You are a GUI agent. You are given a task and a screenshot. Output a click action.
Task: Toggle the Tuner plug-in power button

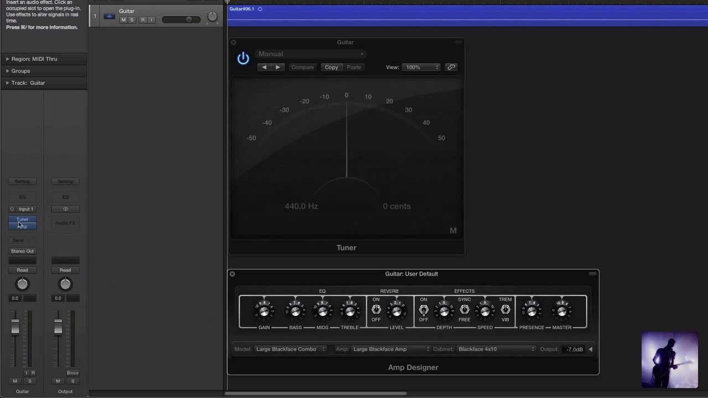point(243,58)
